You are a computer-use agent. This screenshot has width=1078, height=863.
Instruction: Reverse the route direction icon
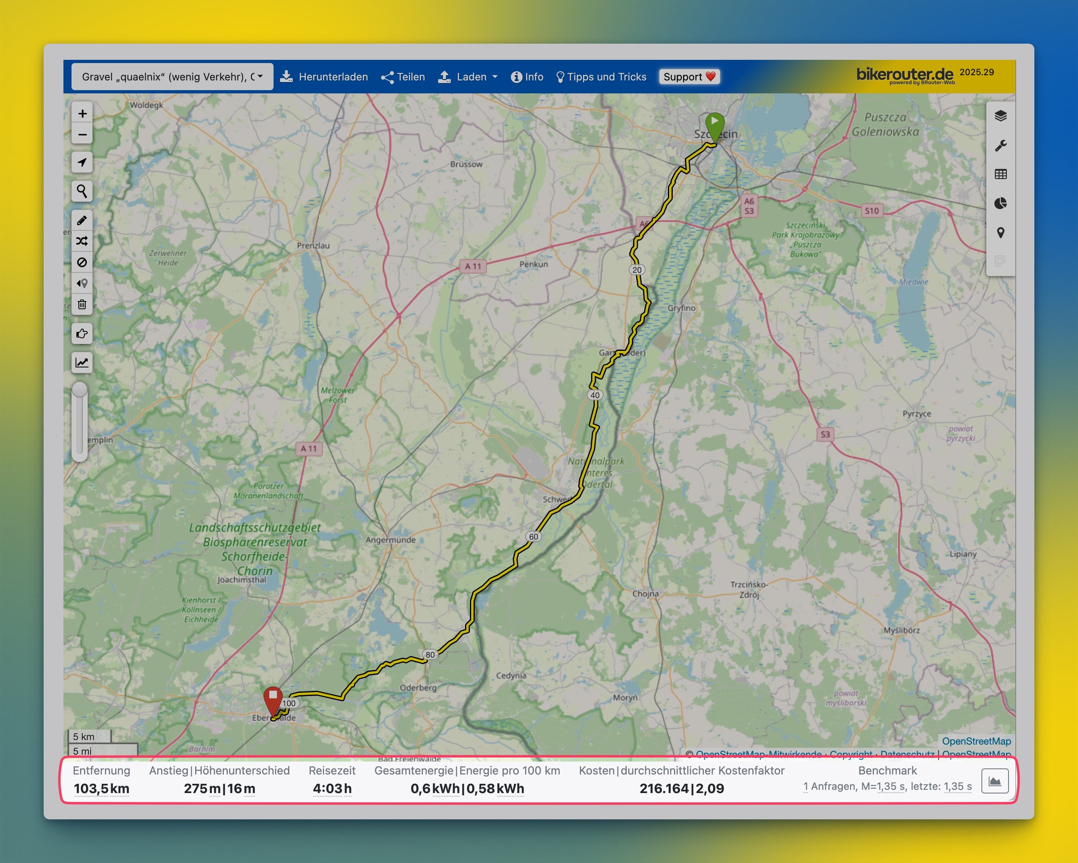82,283
